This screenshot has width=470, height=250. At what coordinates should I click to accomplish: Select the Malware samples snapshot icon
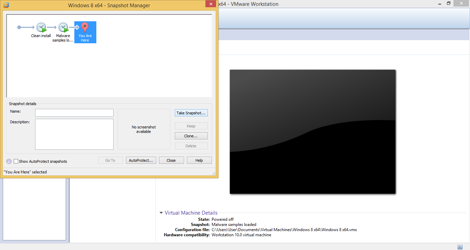(x=63, y=27)
